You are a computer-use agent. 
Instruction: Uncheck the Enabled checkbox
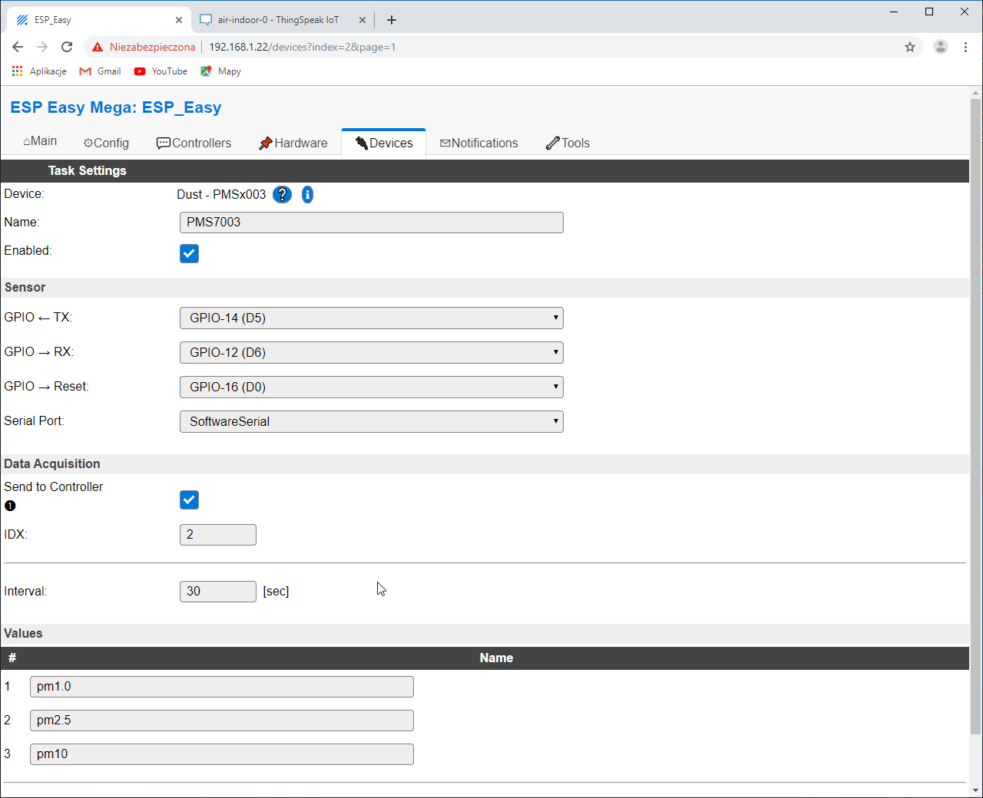189,253
